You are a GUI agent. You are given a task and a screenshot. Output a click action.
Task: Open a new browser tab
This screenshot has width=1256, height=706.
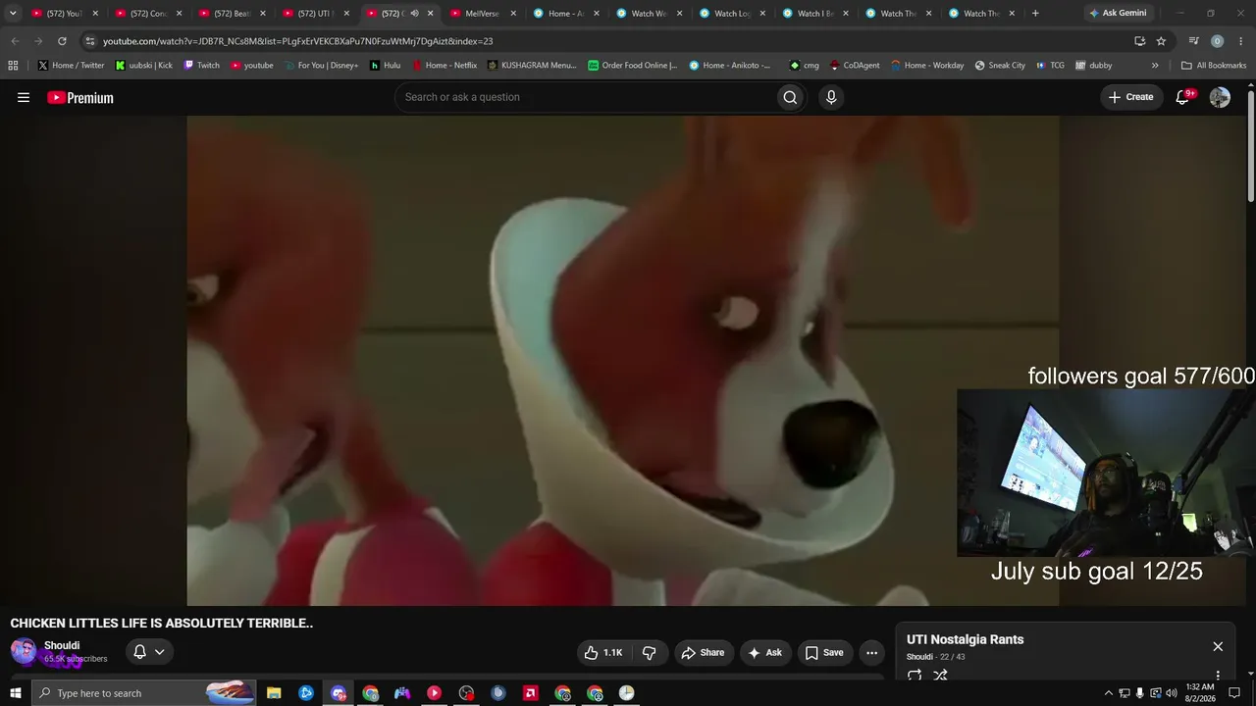point(1035,14)
